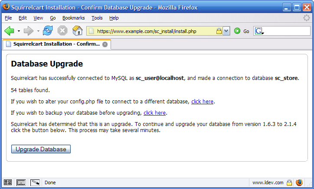Click the ruler icon in status bar
The height and width of the screenshot is (189, 314).
(21, 182)
